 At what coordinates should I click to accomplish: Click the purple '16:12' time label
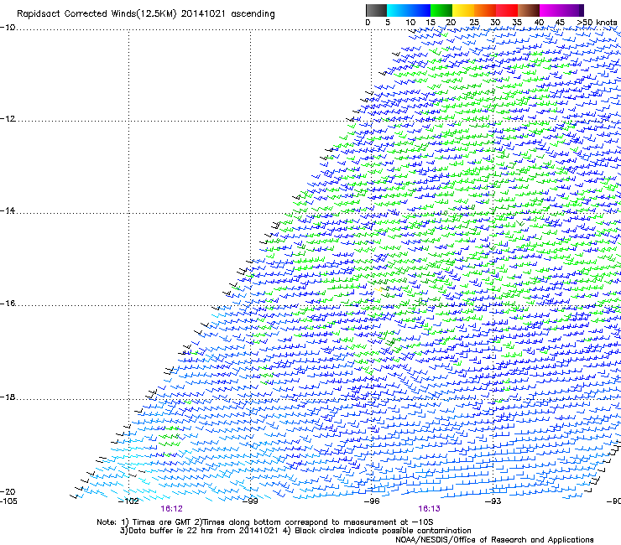171,509
